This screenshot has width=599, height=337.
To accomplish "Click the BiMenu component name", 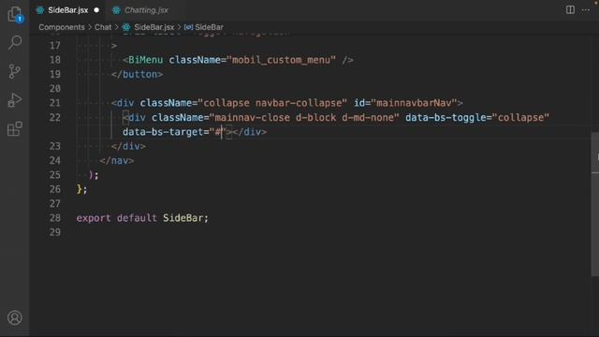I will click(146, 60).
